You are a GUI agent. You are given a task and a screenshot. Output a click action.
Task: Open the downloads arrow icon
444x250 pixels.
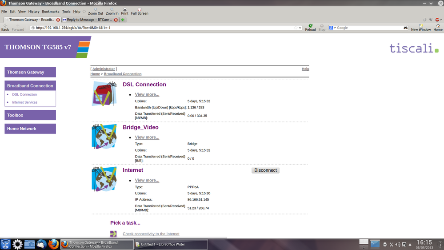424,20
